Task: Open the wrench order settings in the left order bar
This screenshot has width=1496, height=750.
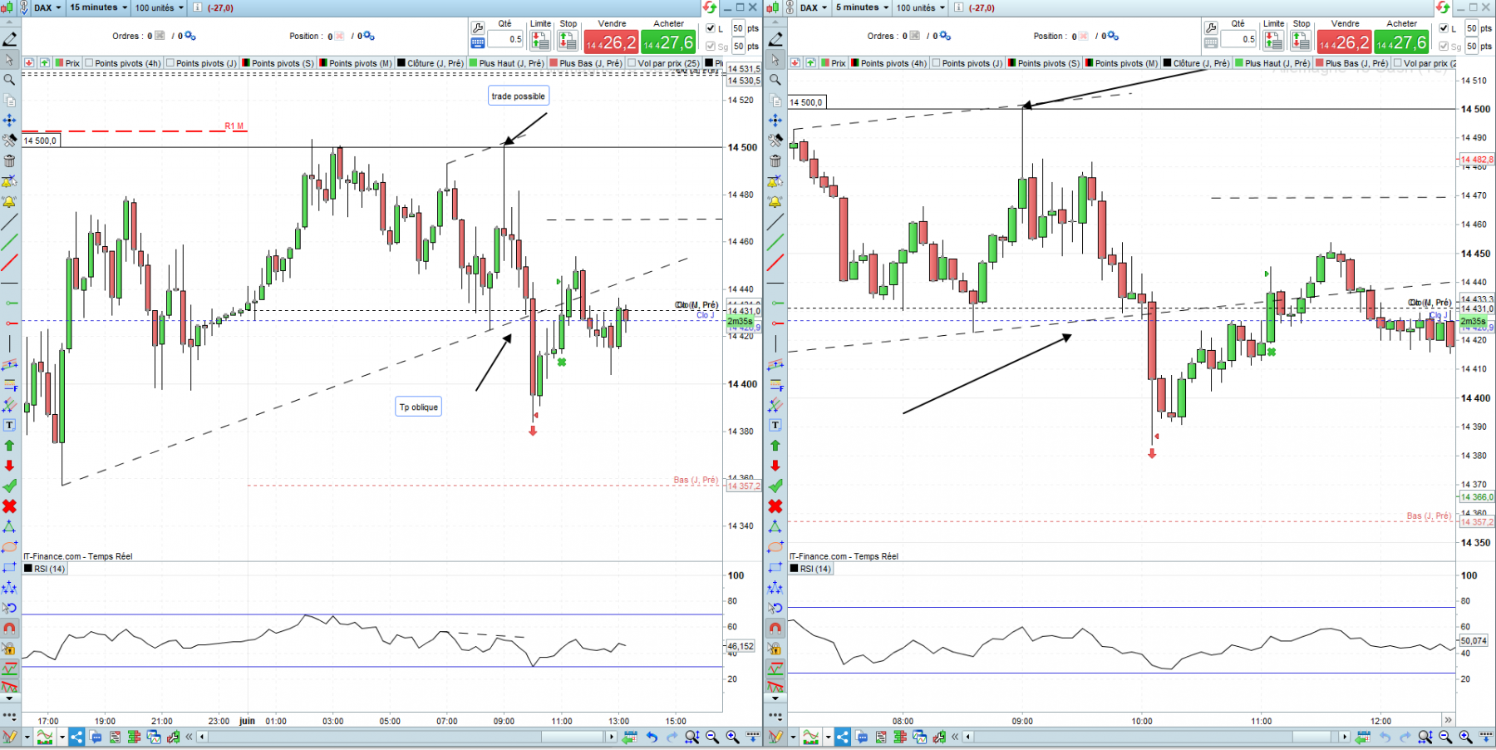Action: pos(478,27)
